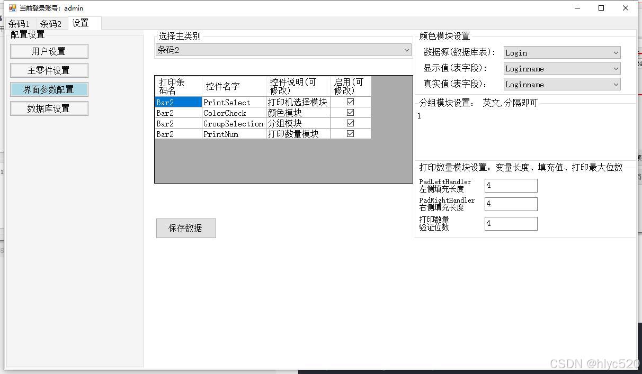
Task: Open 主零件设置 configuration
Action: [x=49, y=70]
